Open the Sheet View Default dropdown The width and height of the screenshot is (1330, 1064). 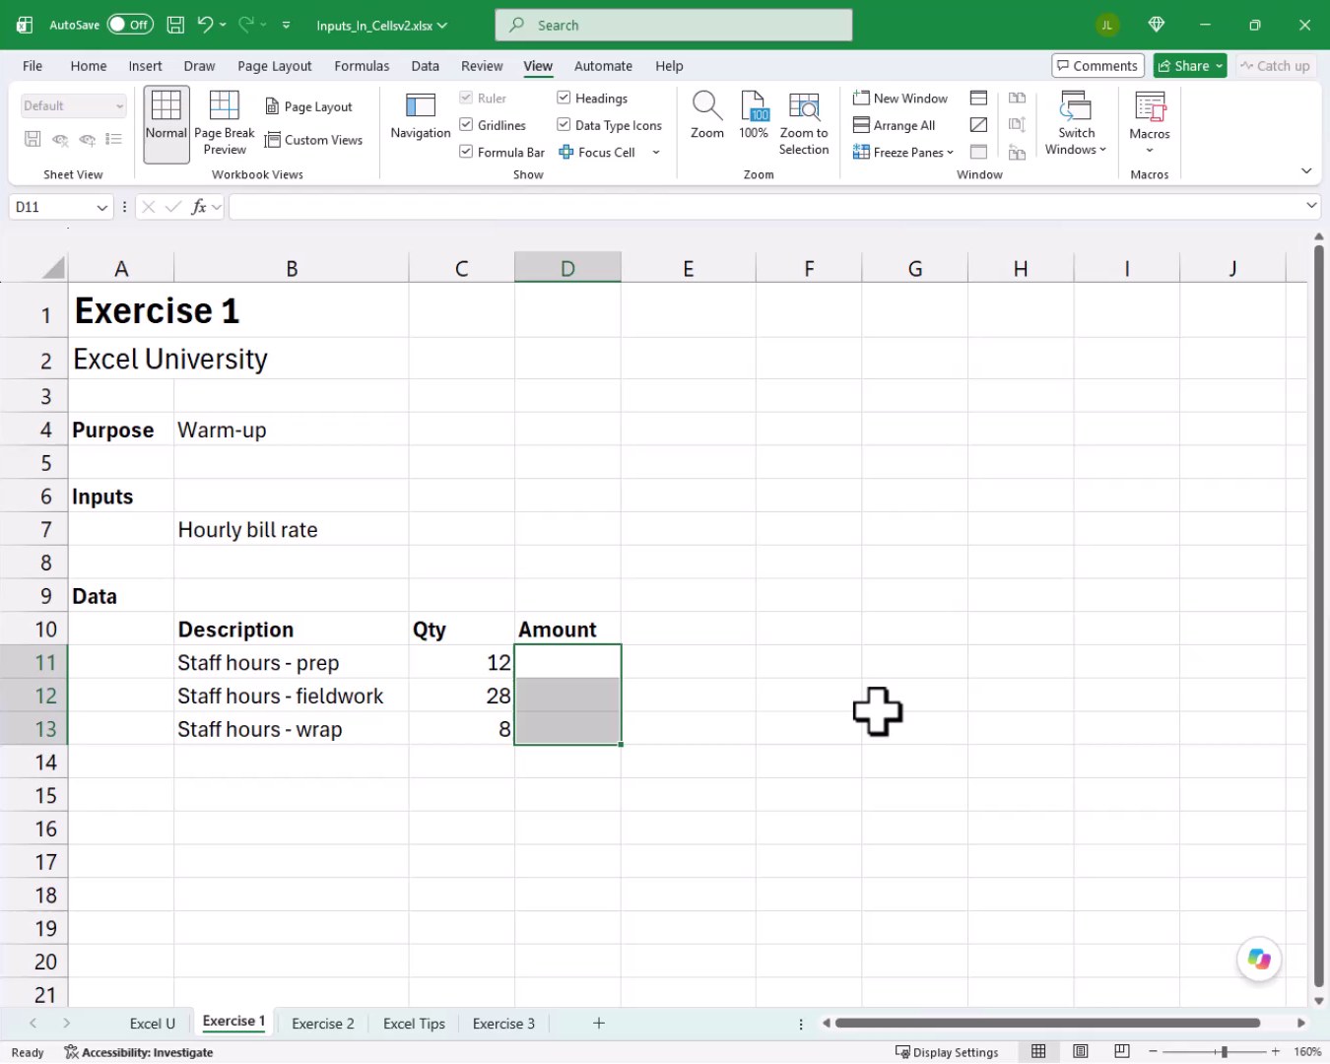(74, 105)
